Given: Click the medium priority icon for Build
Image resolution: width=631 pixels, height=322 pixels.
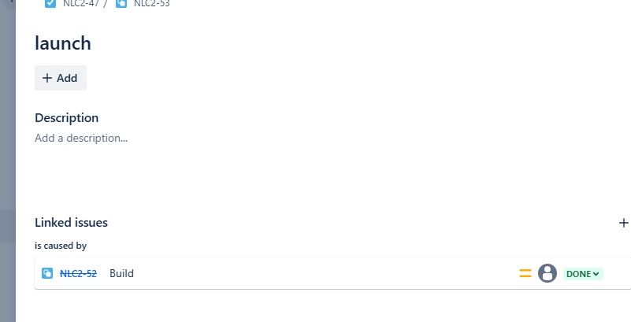Looking at the screenshot, I should tap(525, 273).
